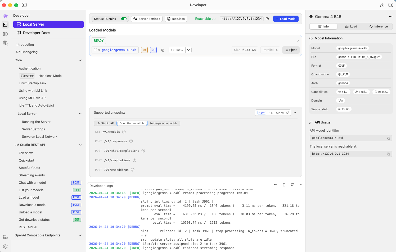Open the mcp.json button
Image resolution: width=396 pixels, height=252 pixels.
point(176,19)
